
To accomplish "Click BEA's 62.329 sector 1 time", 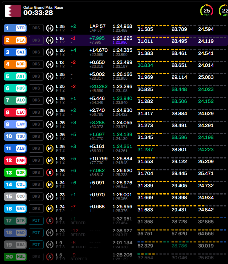I will click(145, 246).
